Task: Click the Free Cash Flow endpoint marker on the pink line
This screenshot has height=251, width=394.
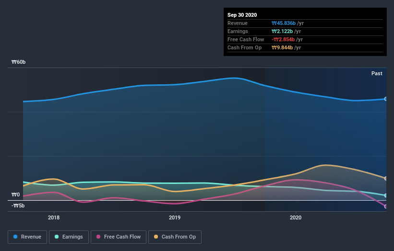Action: pyautogui.click(x=386, y=206)
